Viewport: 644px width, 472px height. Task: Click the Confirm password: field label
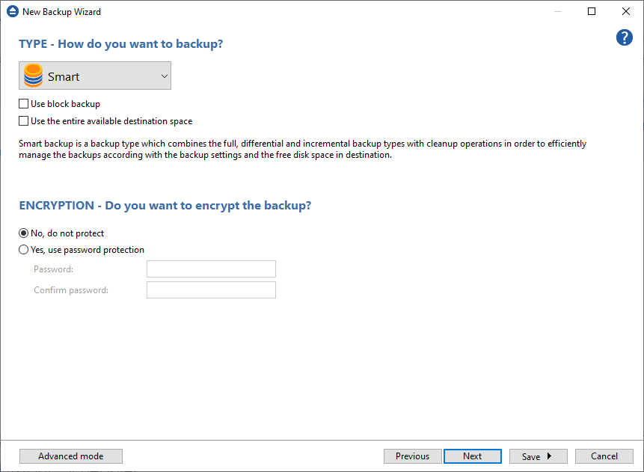pos(71,290)
